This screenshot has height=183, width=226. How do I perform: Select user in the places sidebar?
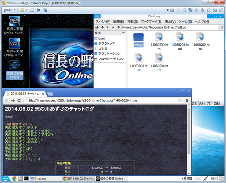[100, 38]
